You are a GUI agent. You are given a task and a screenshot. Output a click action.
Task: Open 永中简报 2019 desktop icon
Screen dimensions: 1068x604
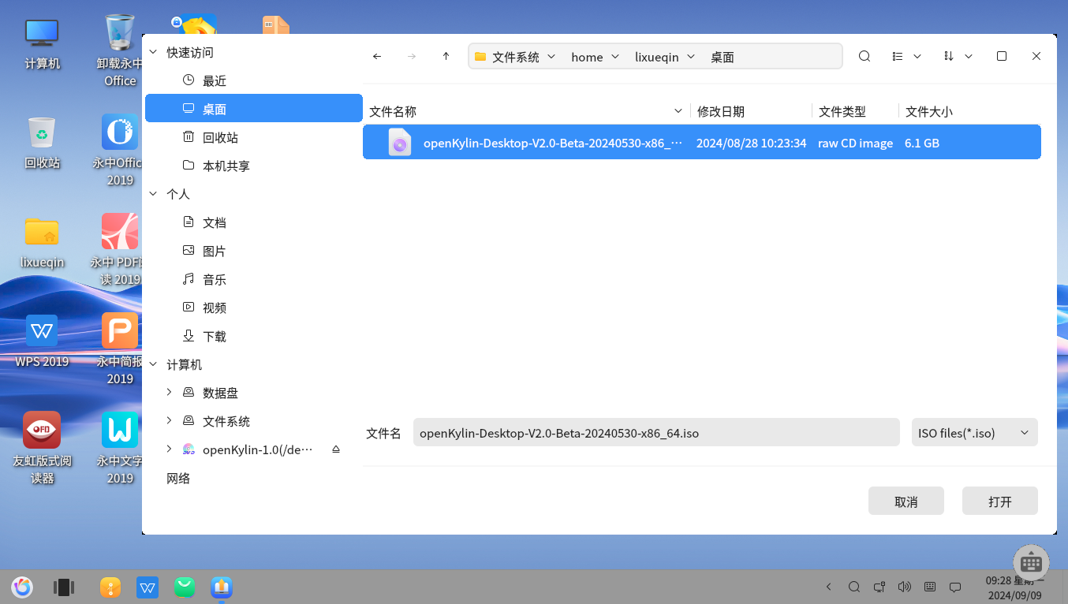120,349
